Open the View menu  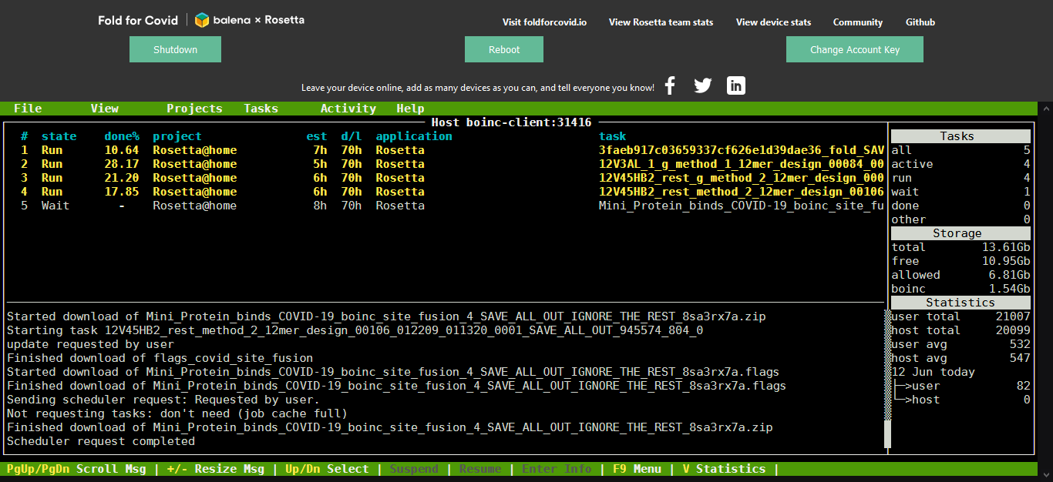(x=104, y=109)
